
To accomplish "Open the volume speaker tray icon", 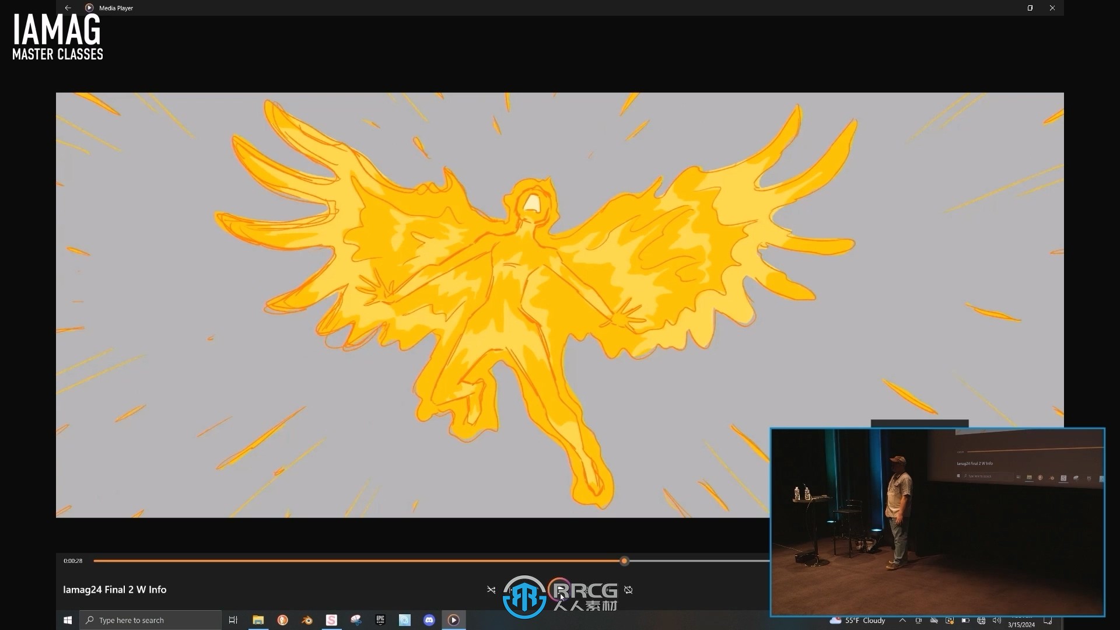I will pos(996,620).
